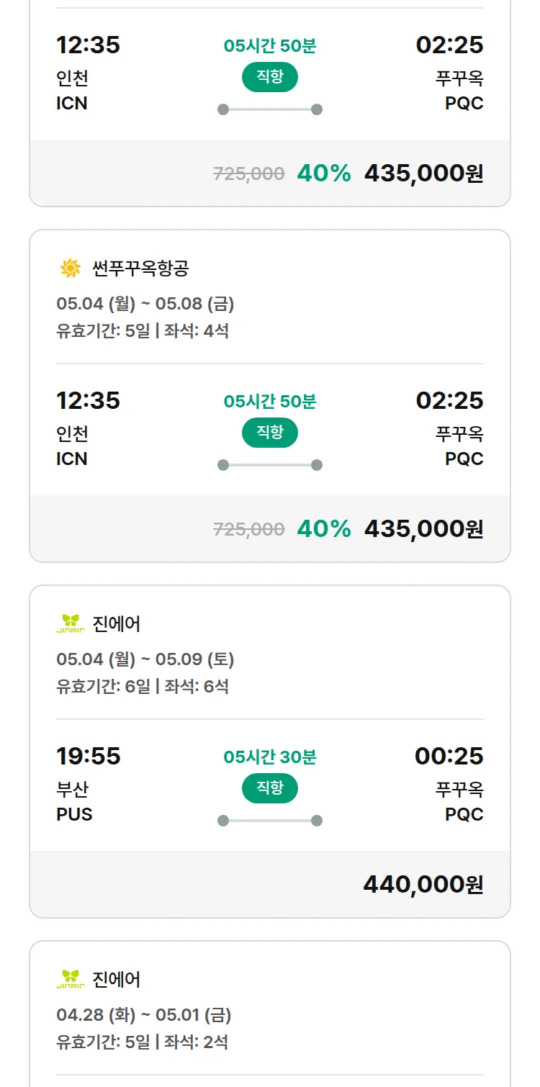Click Jin Air logo on 05.04–05.09 flight
Screen dimensions: 540x1087
(x=71, y=623)
